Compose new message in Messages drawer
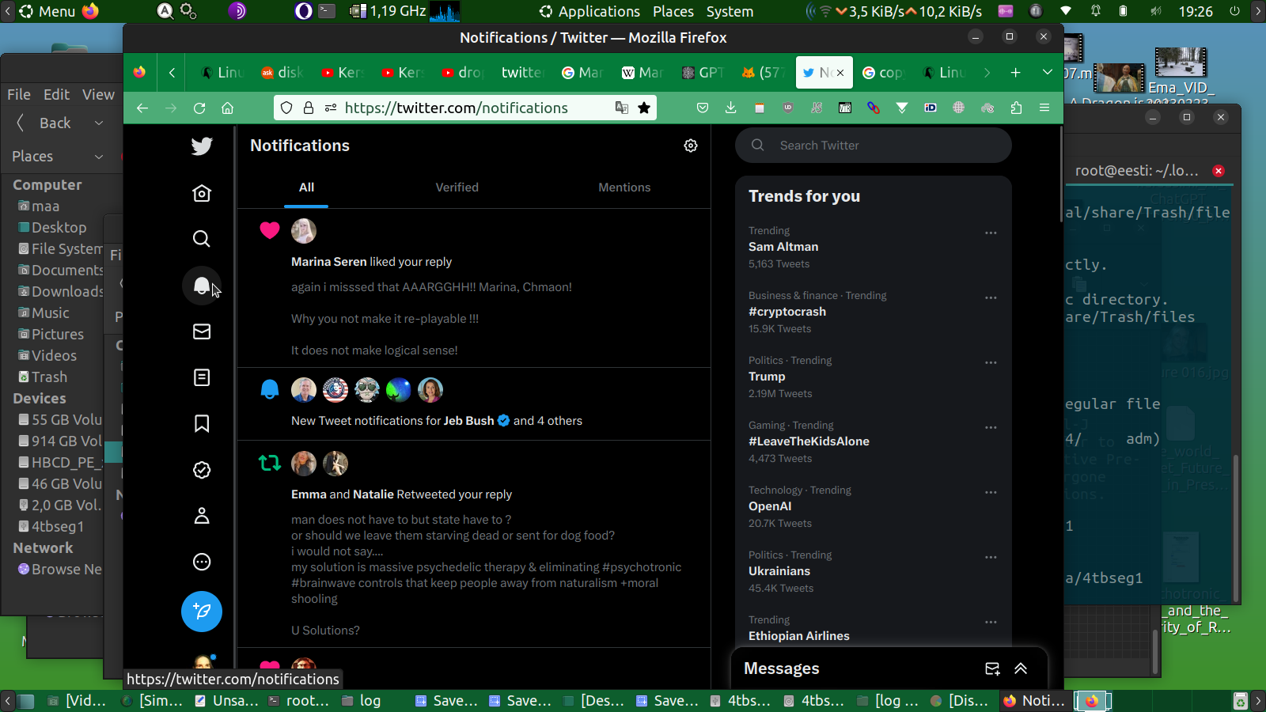Image resolution: width=1266 pixels, height=712 pixels. tap(992, 668)
